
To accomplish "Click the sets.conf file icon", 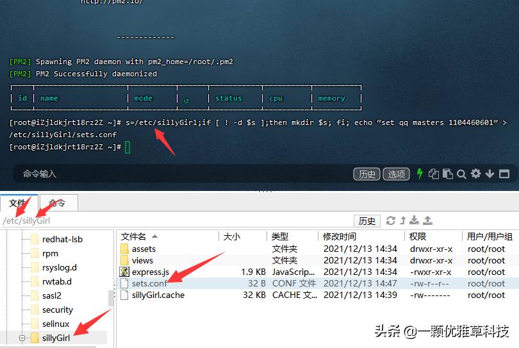I will coord(124,283).
